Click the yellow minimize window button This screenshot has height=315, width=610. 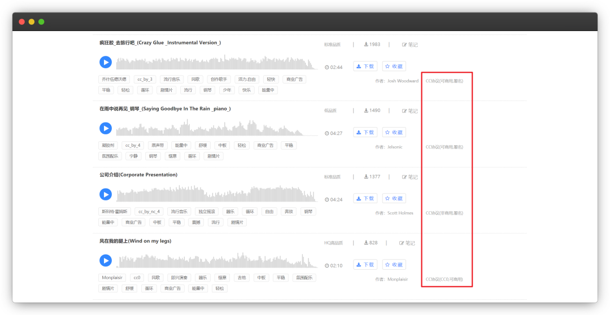(32, 21)
